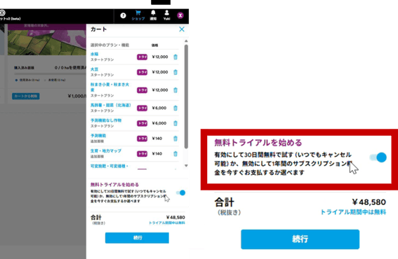
Task: Click the ¥12,000 price on the 水稲 row
Action: coord(160,57)
